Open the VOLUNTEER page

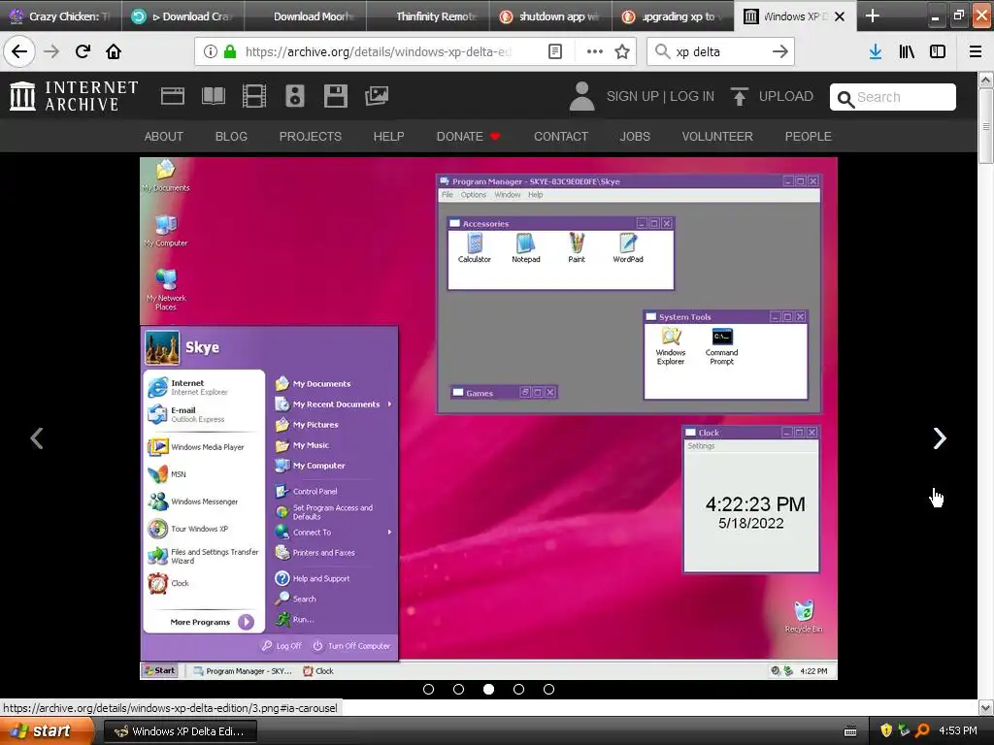pyautogui.click(x=717, y=136)
